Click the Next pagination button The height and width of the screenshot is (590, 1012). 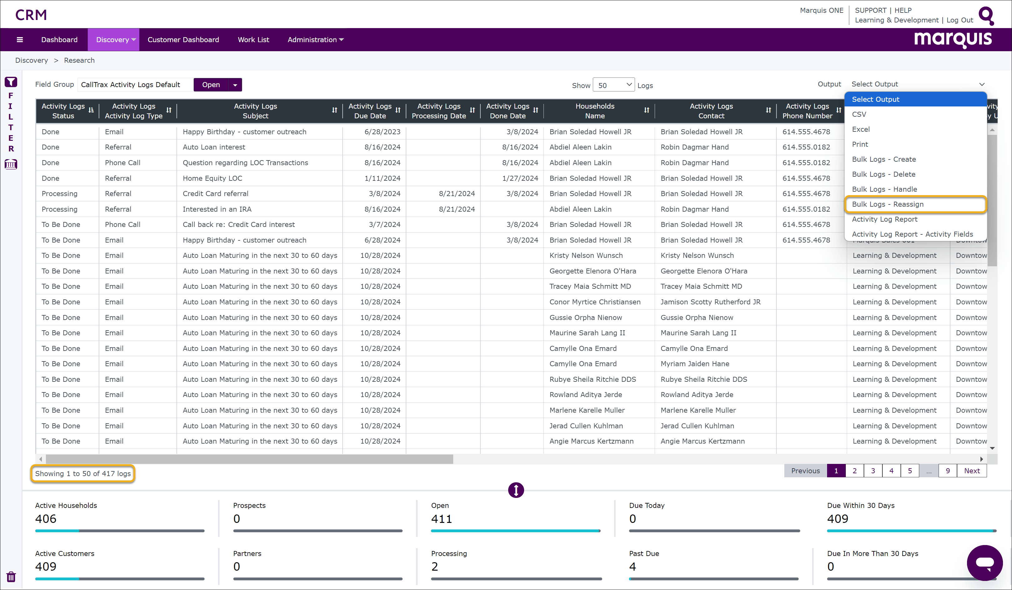[x=972, y=470]
